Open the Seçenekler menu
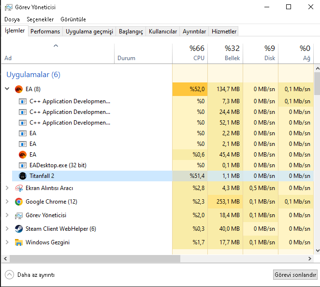 pos(40,19)
